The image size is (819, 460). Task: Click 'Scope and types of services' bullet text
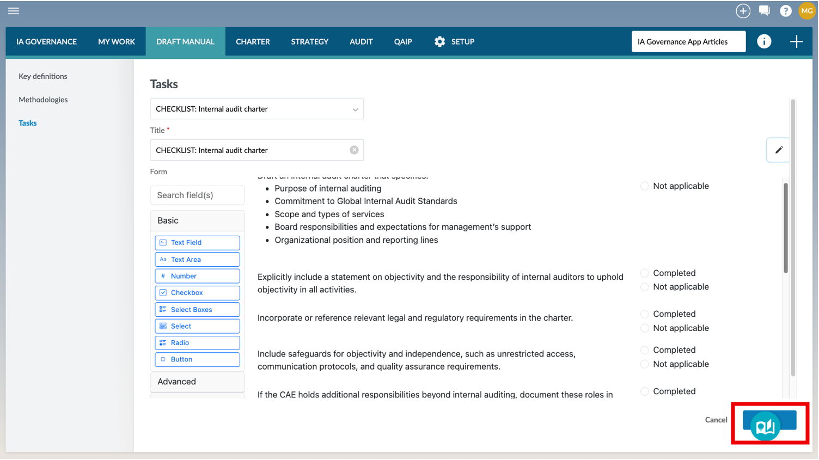coord(329,214)
